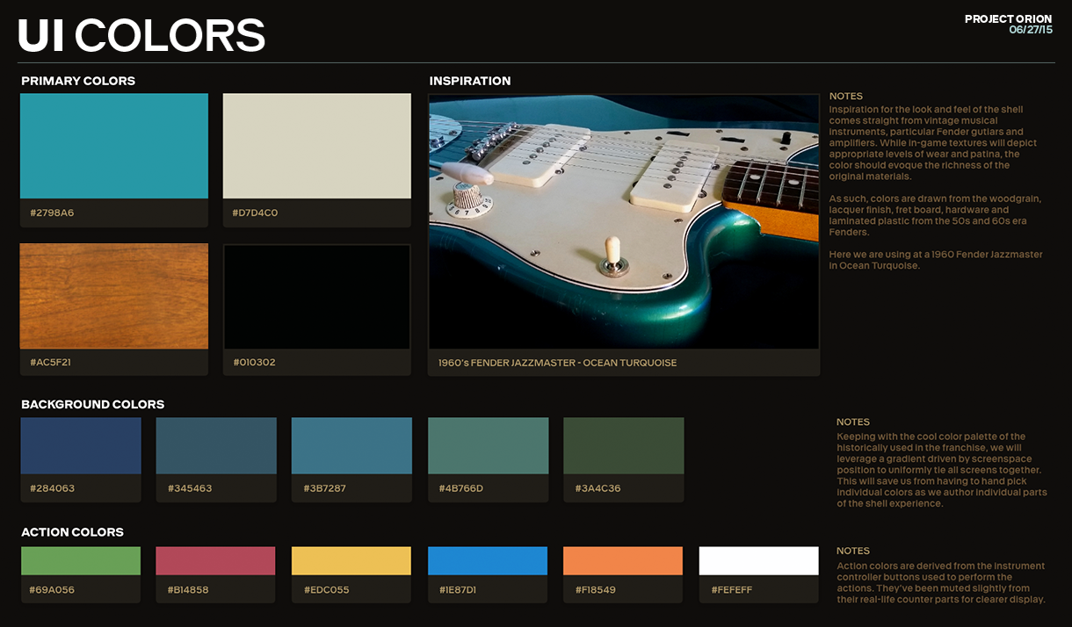Pick the #3B7287 background color swatch
This screenshot has width=1072, height=627.
click(351, 446)
